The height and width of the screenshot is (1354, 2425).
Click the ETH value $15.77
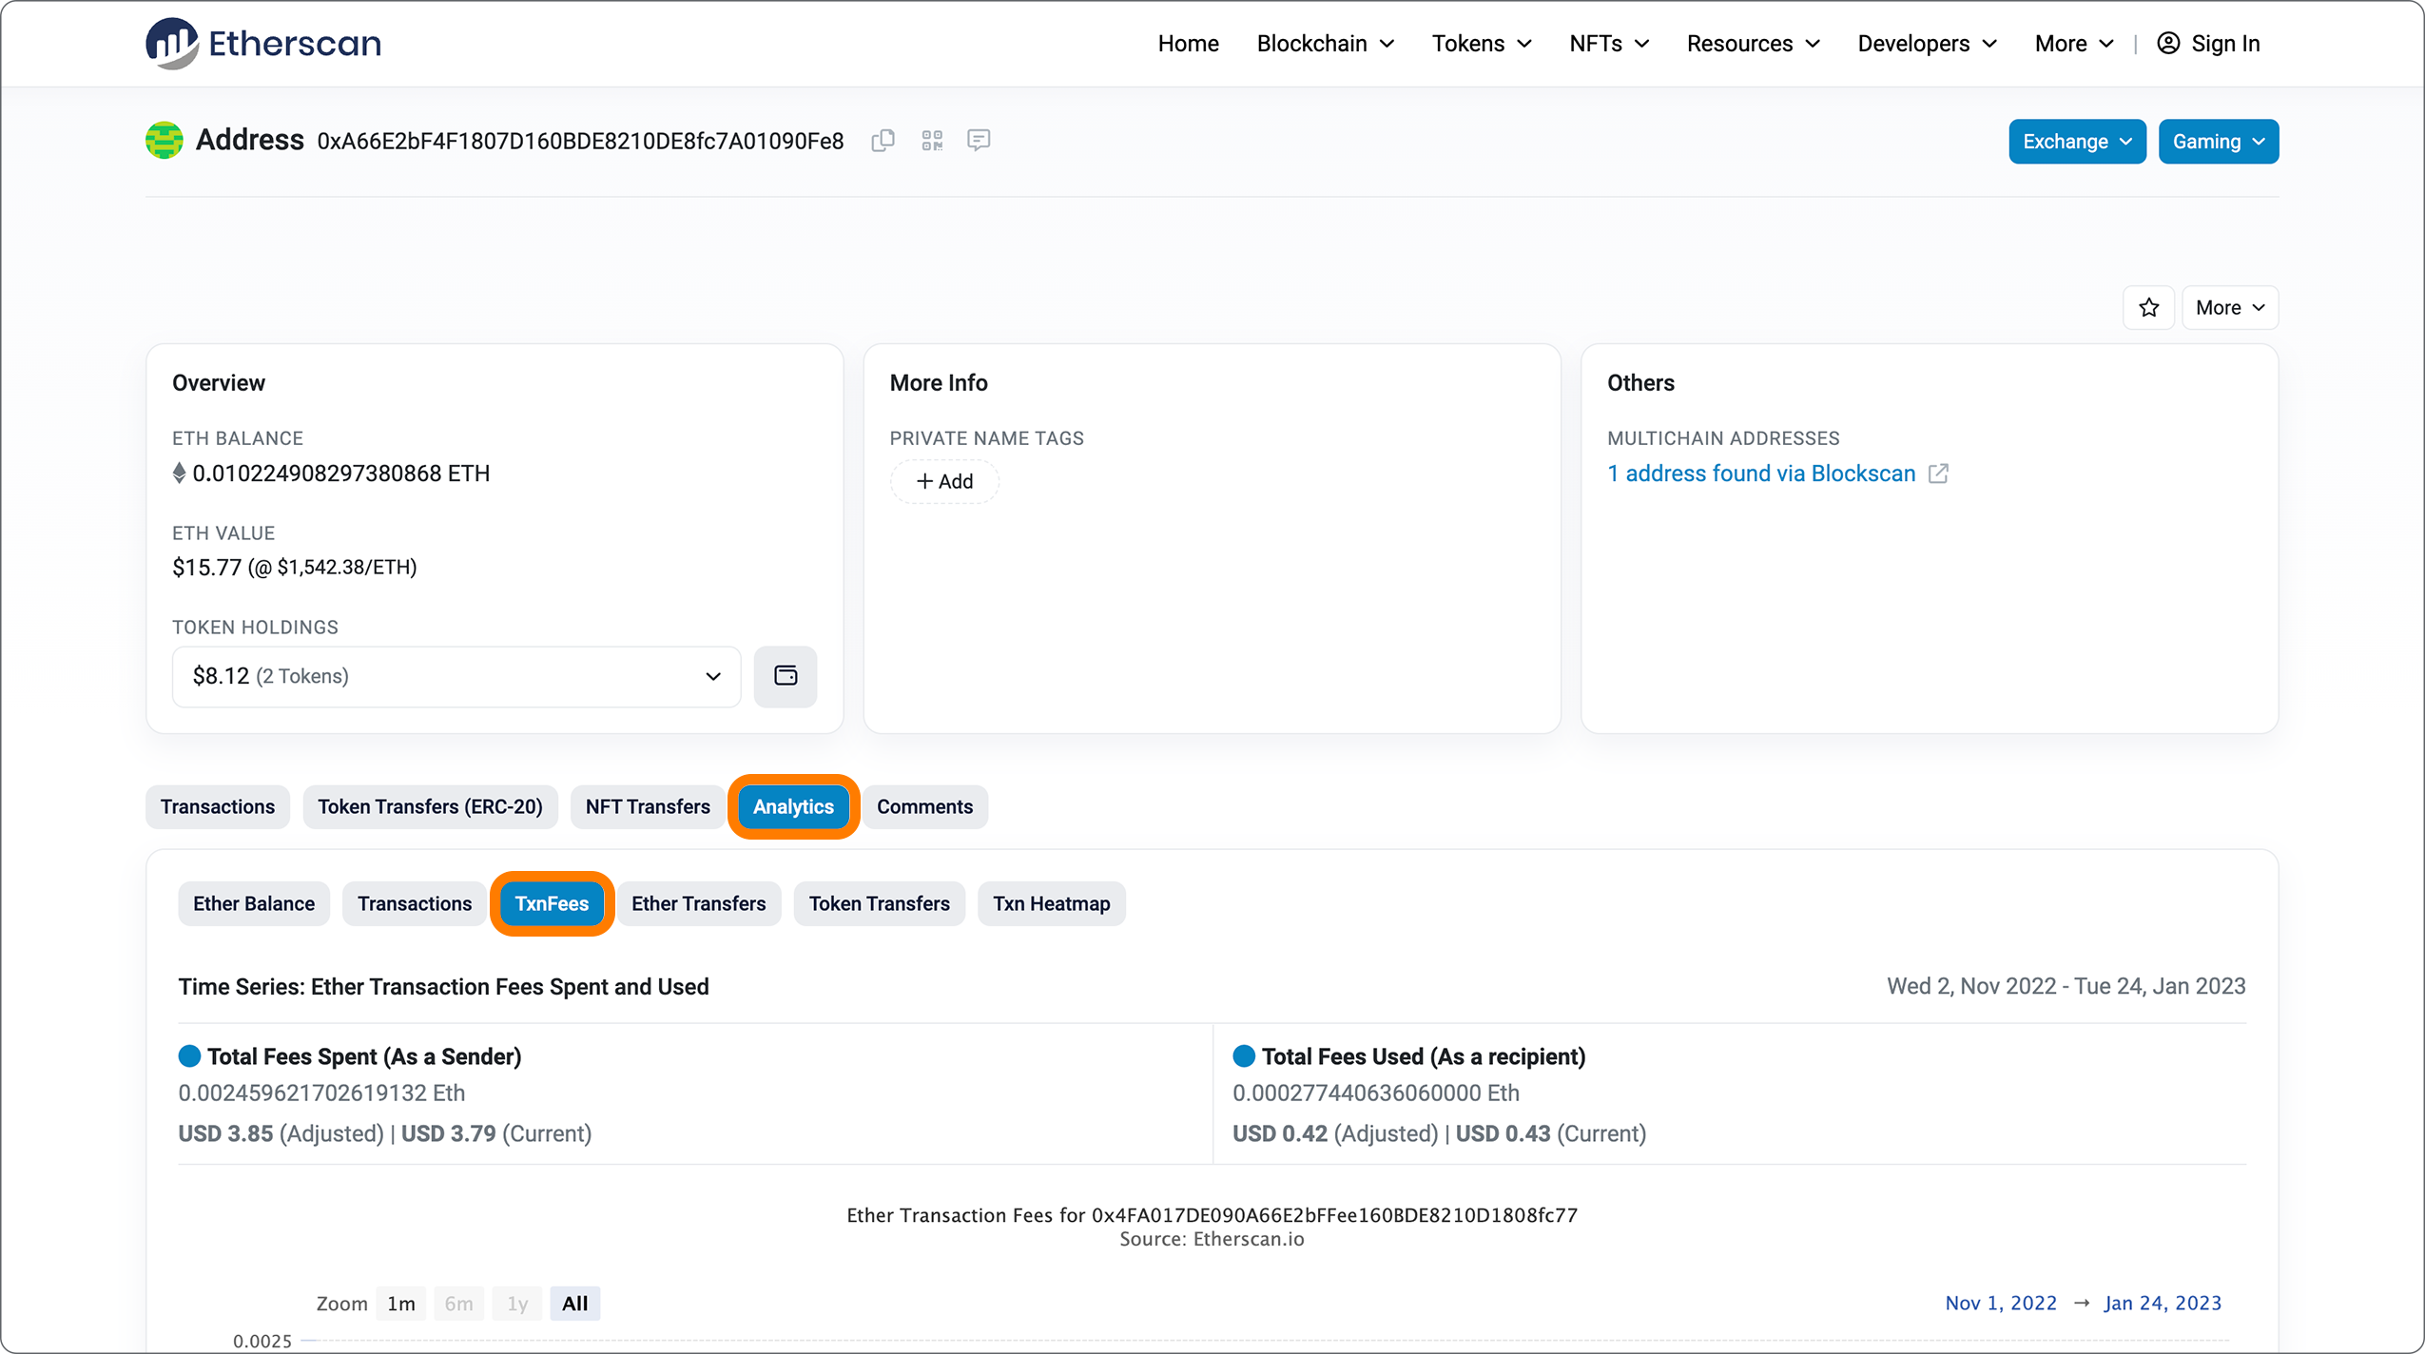click(206, 568)
